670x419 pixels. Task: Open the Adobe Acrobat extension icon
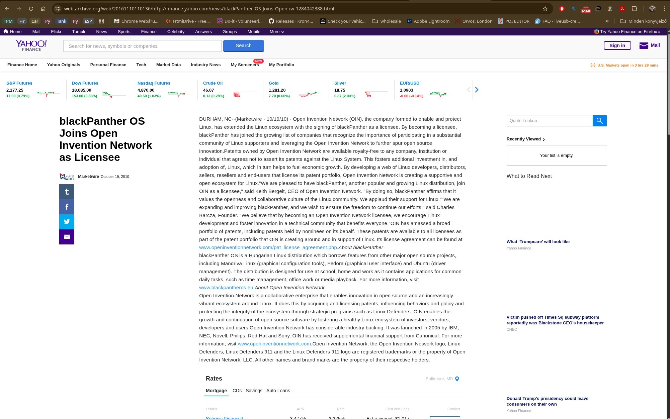pyautogui.click(x=622, y=9)
